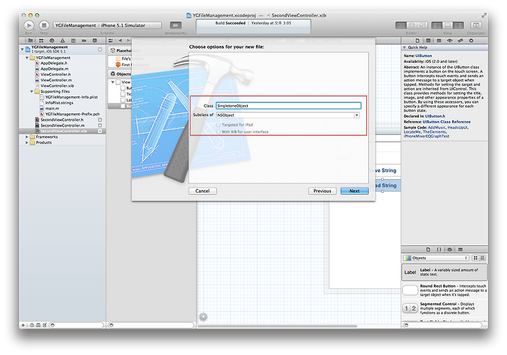Screen dimensions: 507x355
Task: Click the Class name text field
Action: click(289, 105)
